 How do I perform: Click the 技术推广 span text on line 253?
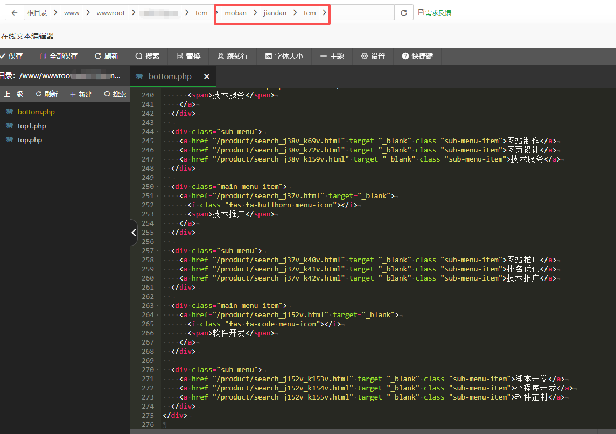229,214
